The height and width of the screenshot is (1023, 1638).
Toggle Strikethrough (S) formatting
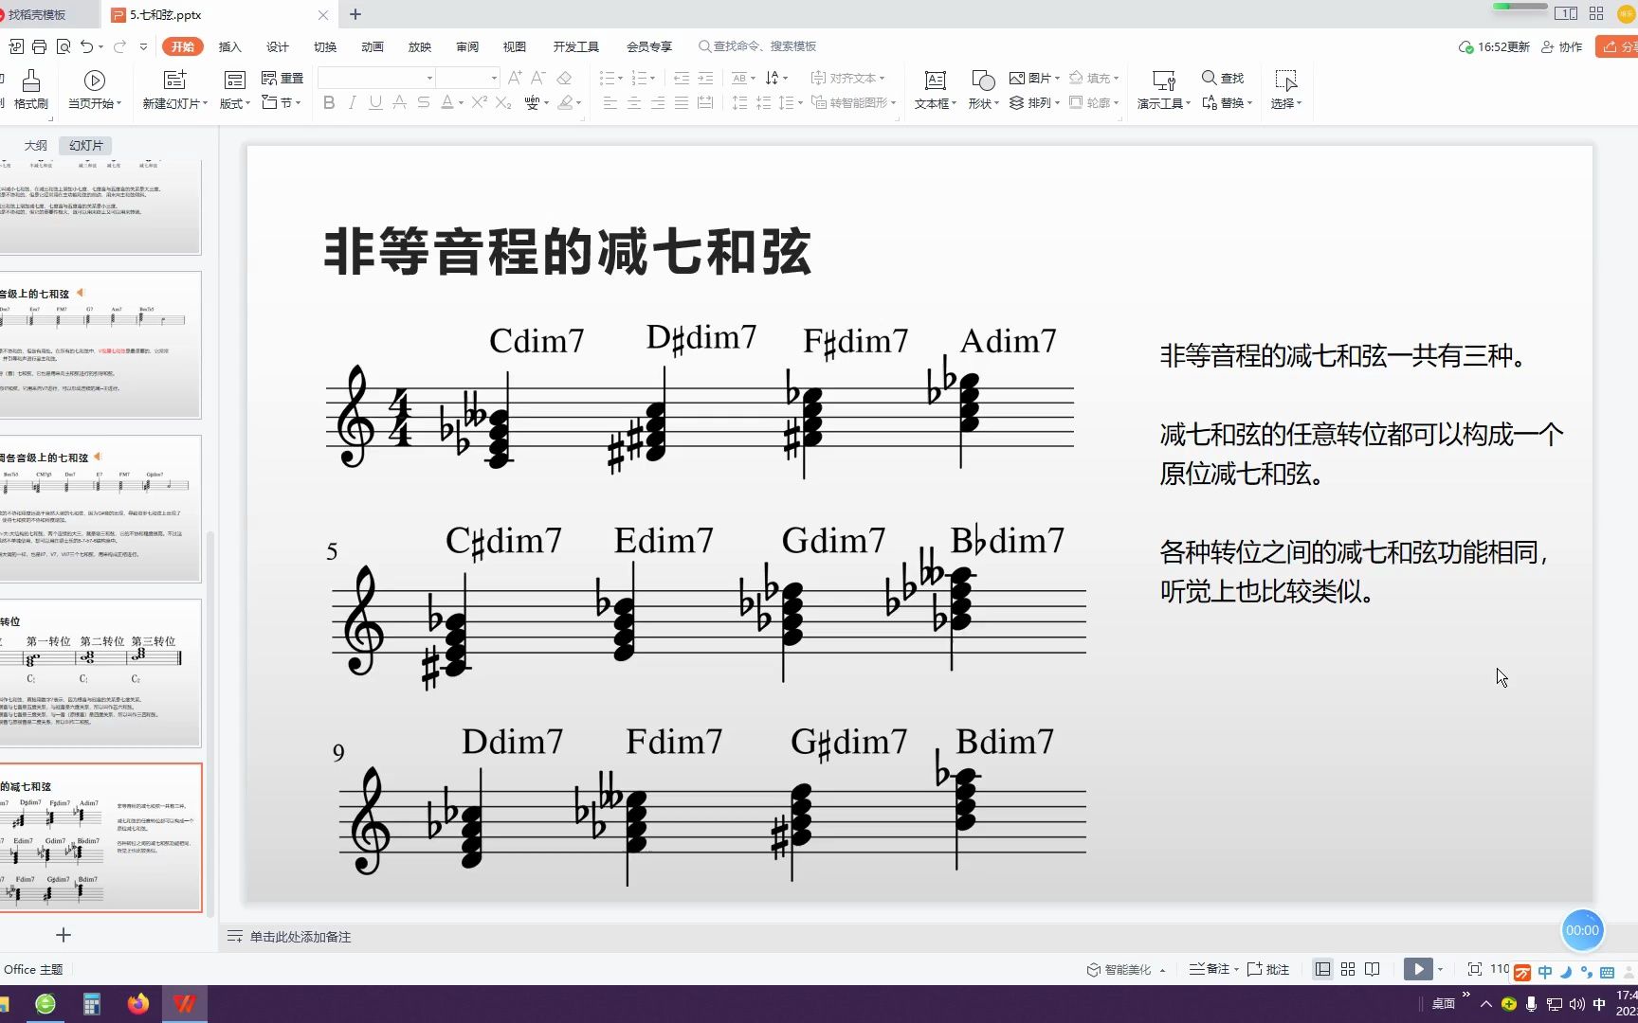(423, 102)
